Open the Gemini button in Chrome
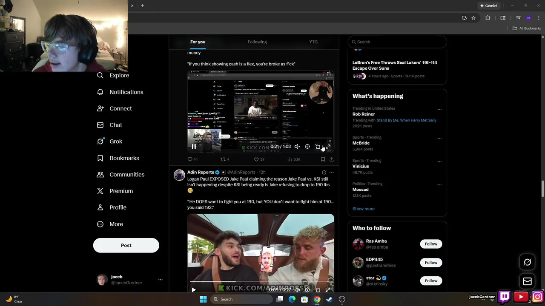The image size is (545, 306). pyautogui.click(x=488, y=6)
